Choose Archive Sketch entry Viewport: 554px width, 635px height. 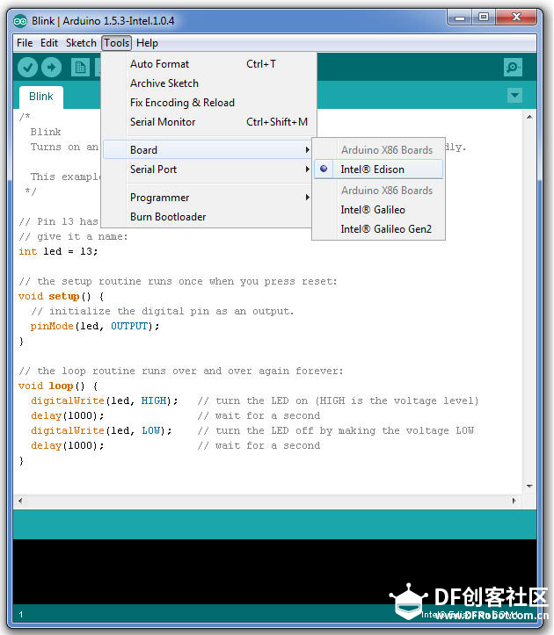(208, 83)
